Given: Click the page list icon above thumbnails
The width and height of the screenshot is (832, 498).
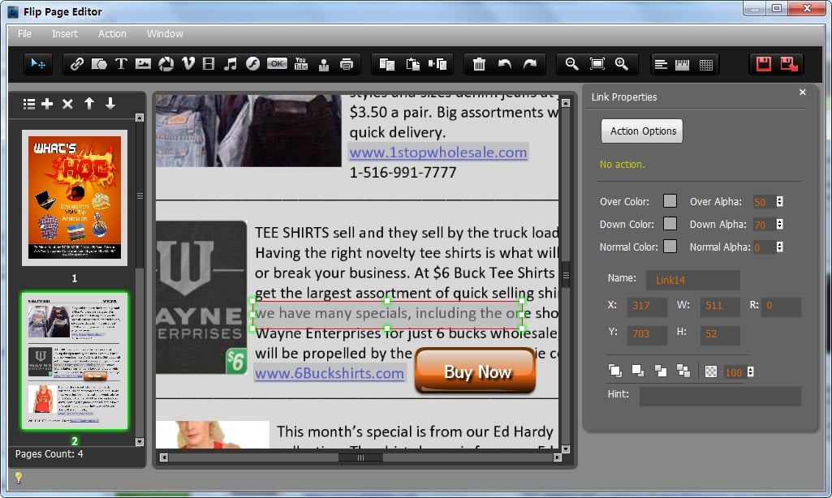Looking at the screenshot, I should pyautogui.click(x=29, y=104).
